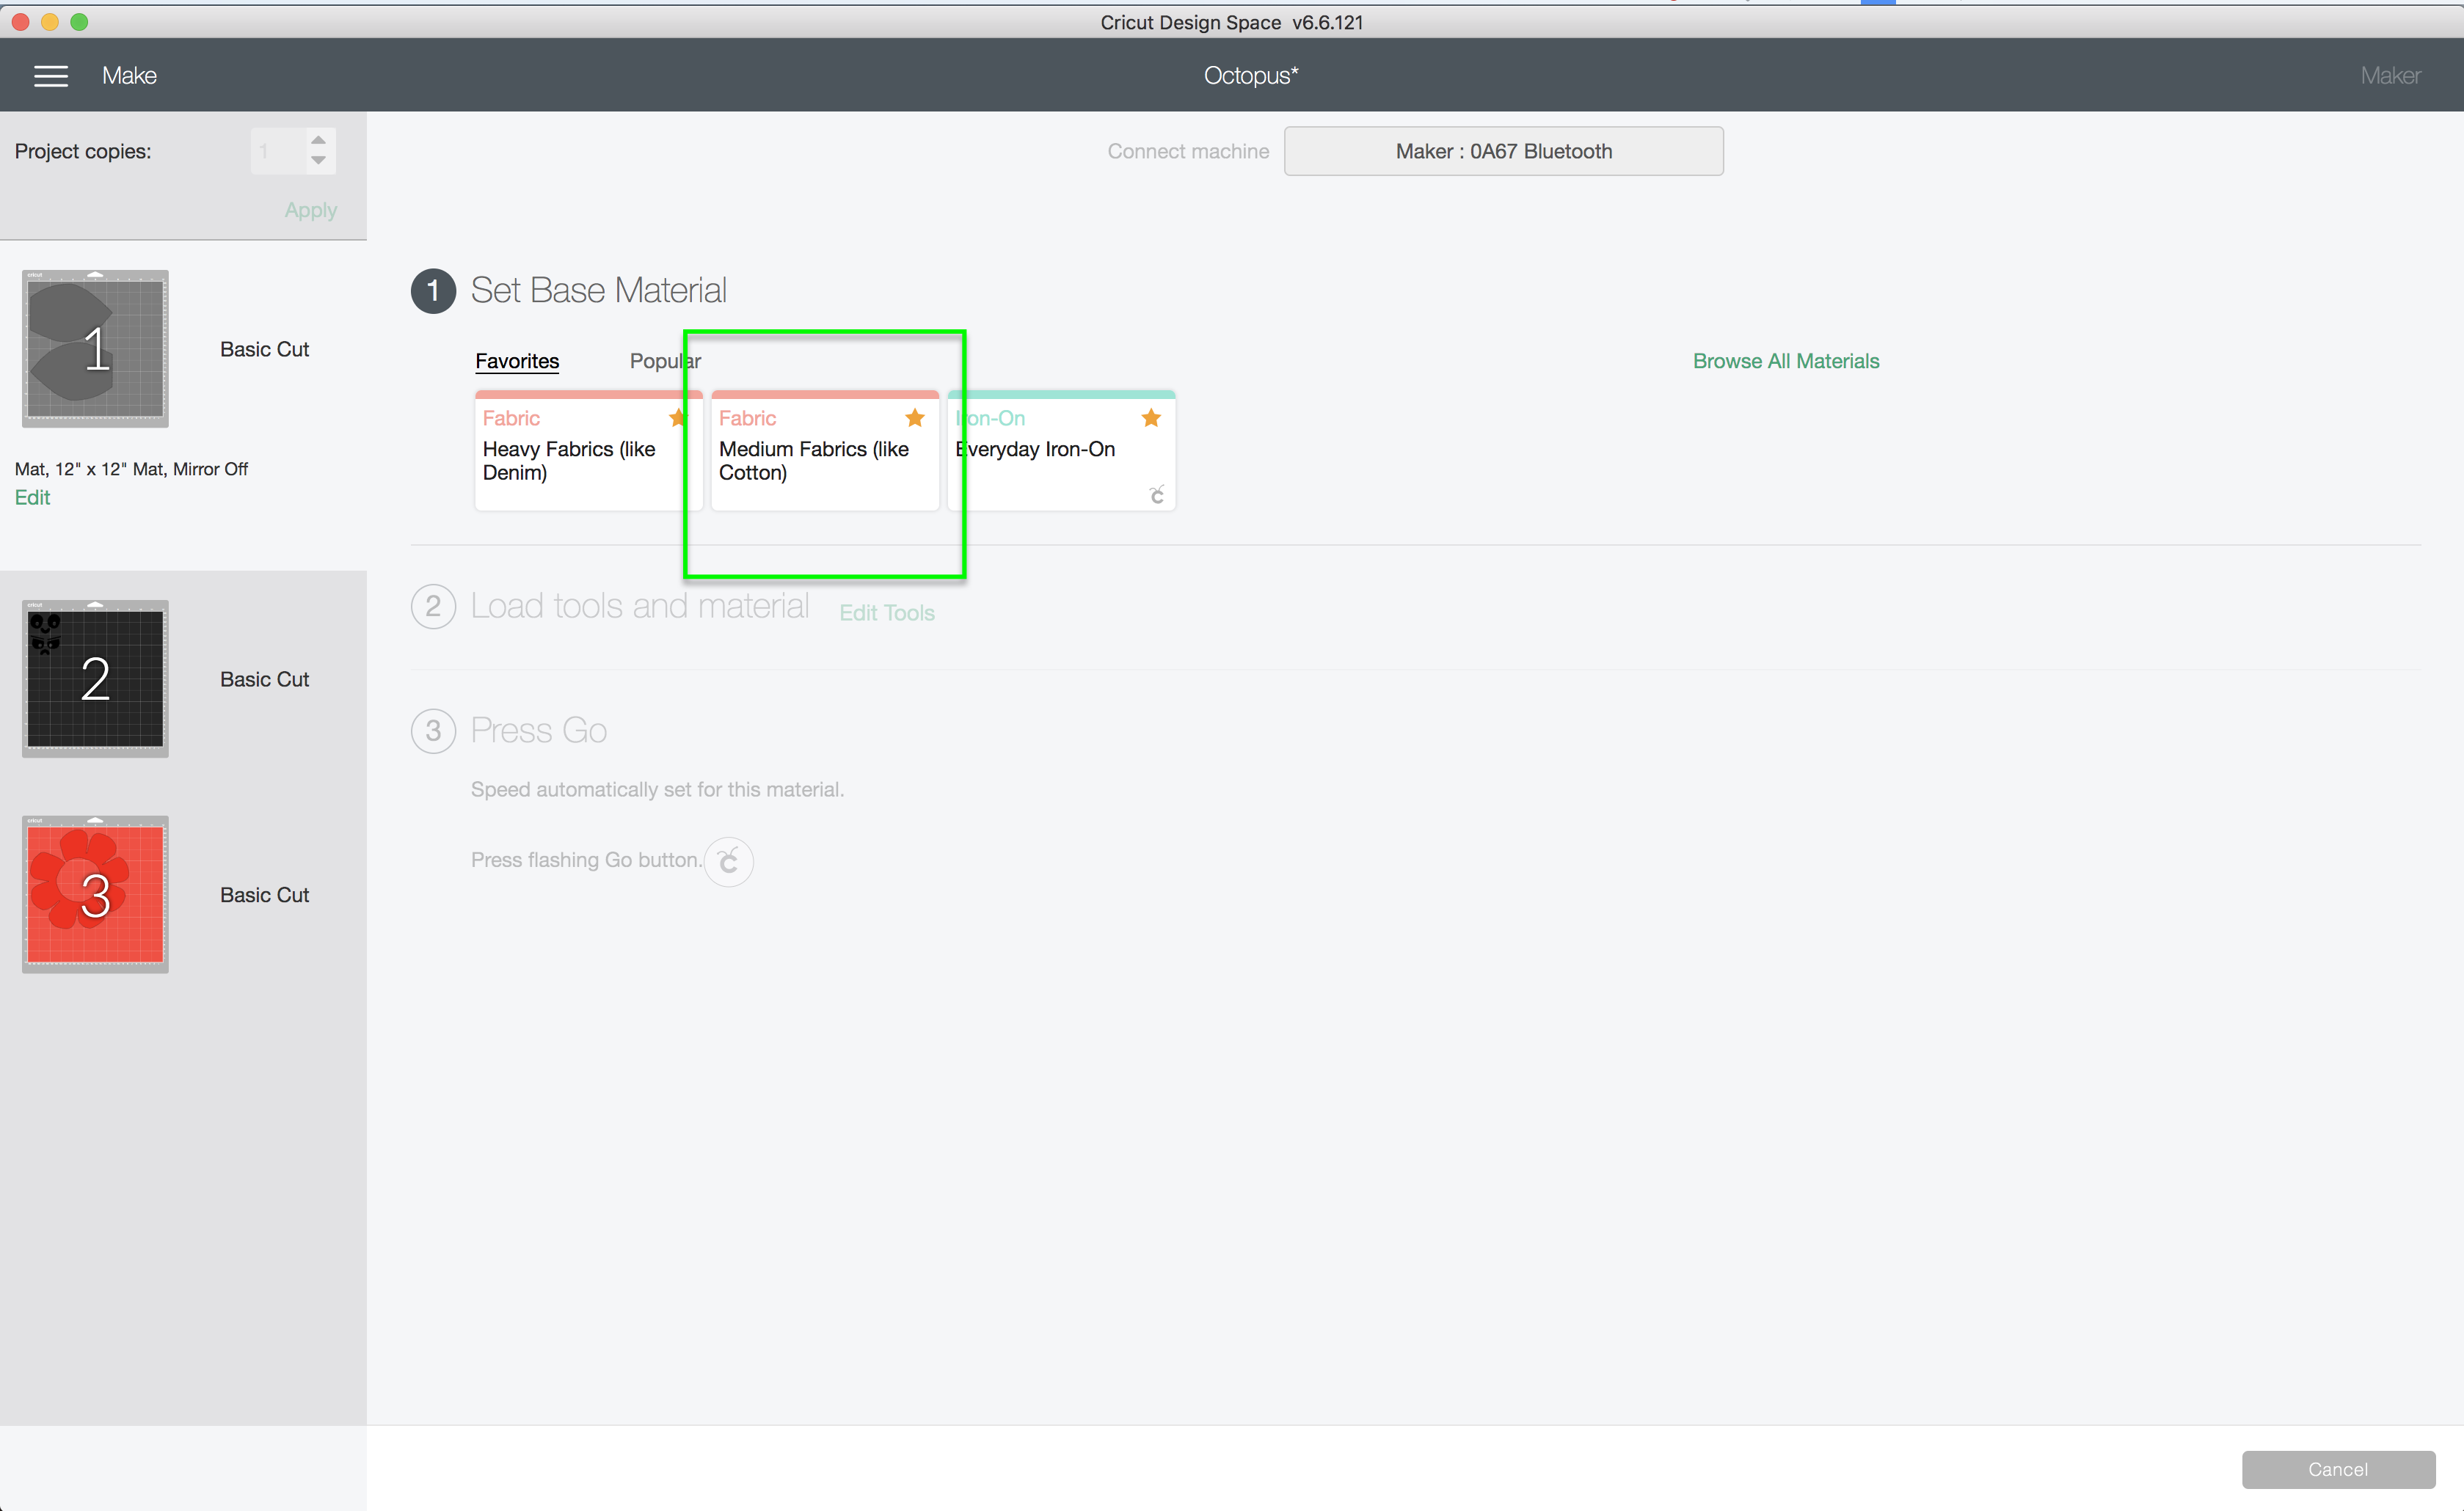Select the black mat 2 thumbnail

tap(95, 678)
